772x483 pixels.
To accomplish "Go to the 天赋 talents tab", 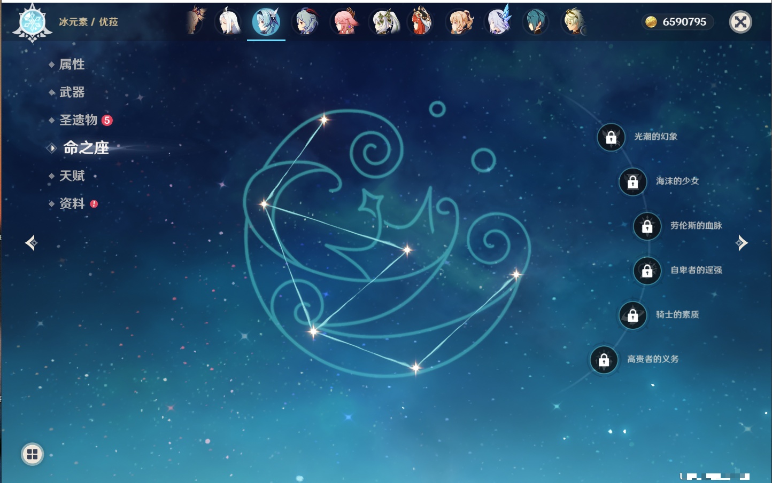I will point(72,176).
